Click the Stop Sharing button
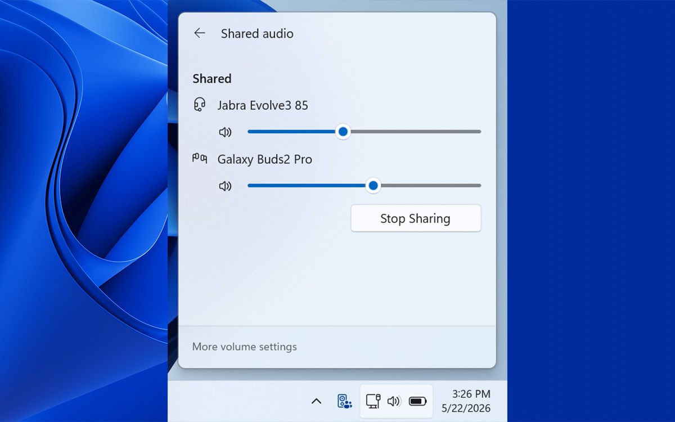The width and height of the screenshot is (675, 422). pos(416,218)
